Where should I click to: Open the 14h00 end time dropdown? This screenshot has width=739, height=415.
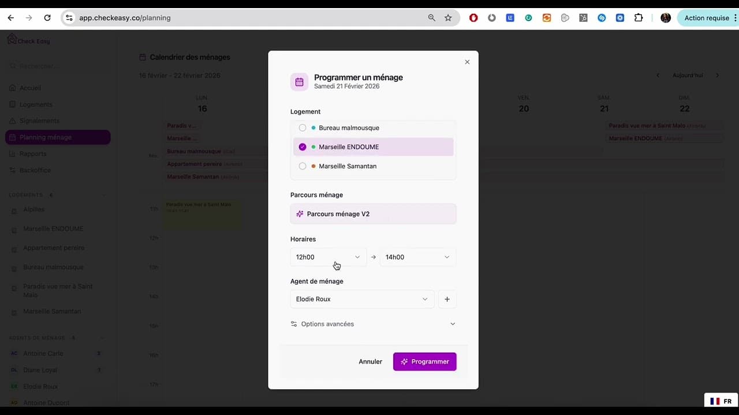pos(418,257)
